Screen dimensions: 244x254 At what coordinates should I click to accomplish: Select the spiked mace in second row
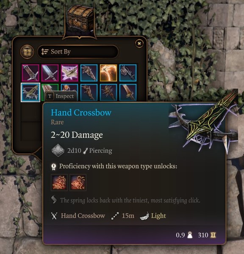108,92
